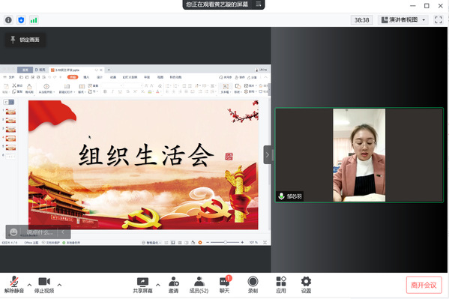Open 设置 settings gear
Screen dimensions: 449x299
(306, 285)
